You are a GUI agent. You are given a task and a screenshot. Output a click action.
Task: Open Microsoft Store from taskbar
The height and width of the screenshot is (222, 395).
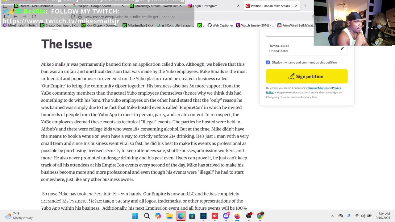[192, 216]
